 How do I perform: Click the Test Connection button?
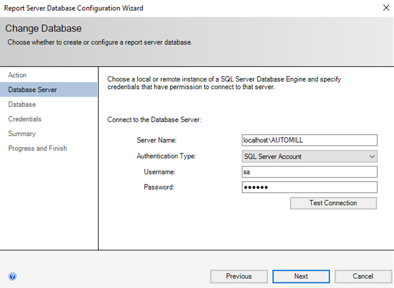[x=333, y=203]
